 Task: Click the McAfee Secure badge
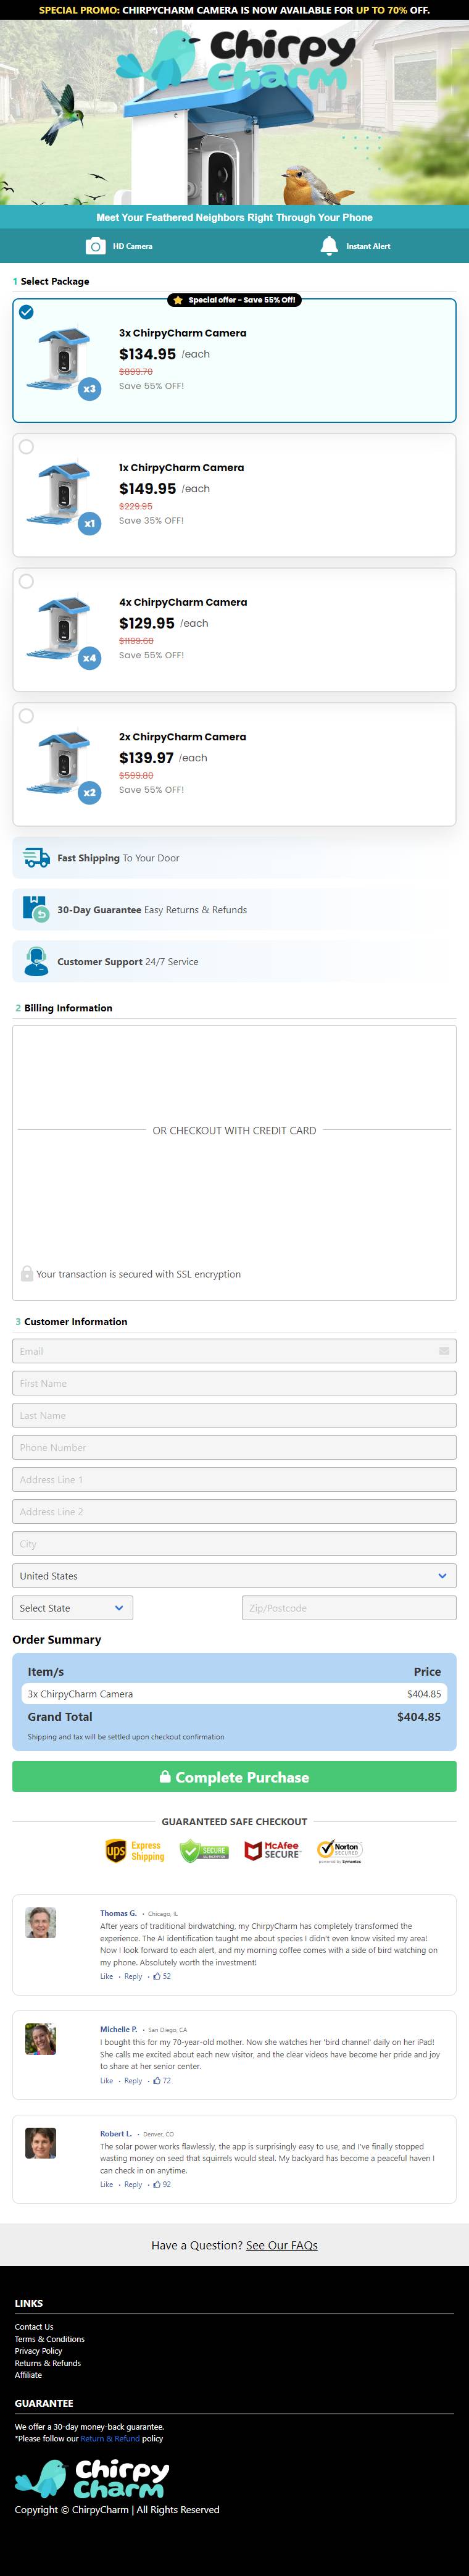pyautogui.click(x=272, y=1851)
